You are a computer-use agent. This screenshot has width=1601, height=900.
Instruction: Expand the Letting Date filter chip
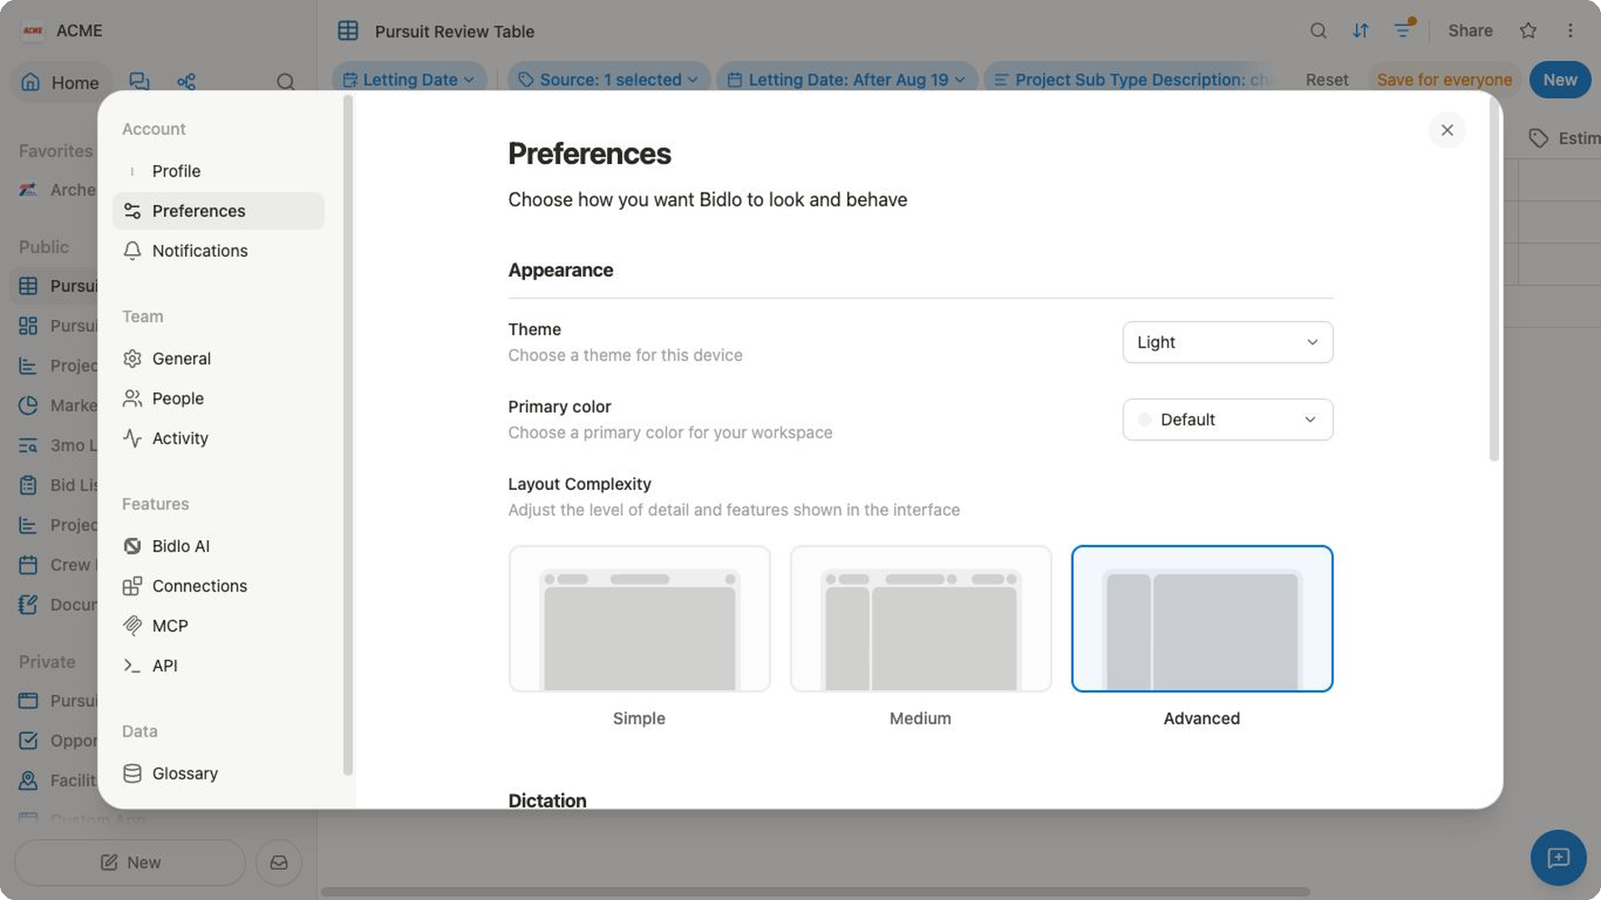409,80
